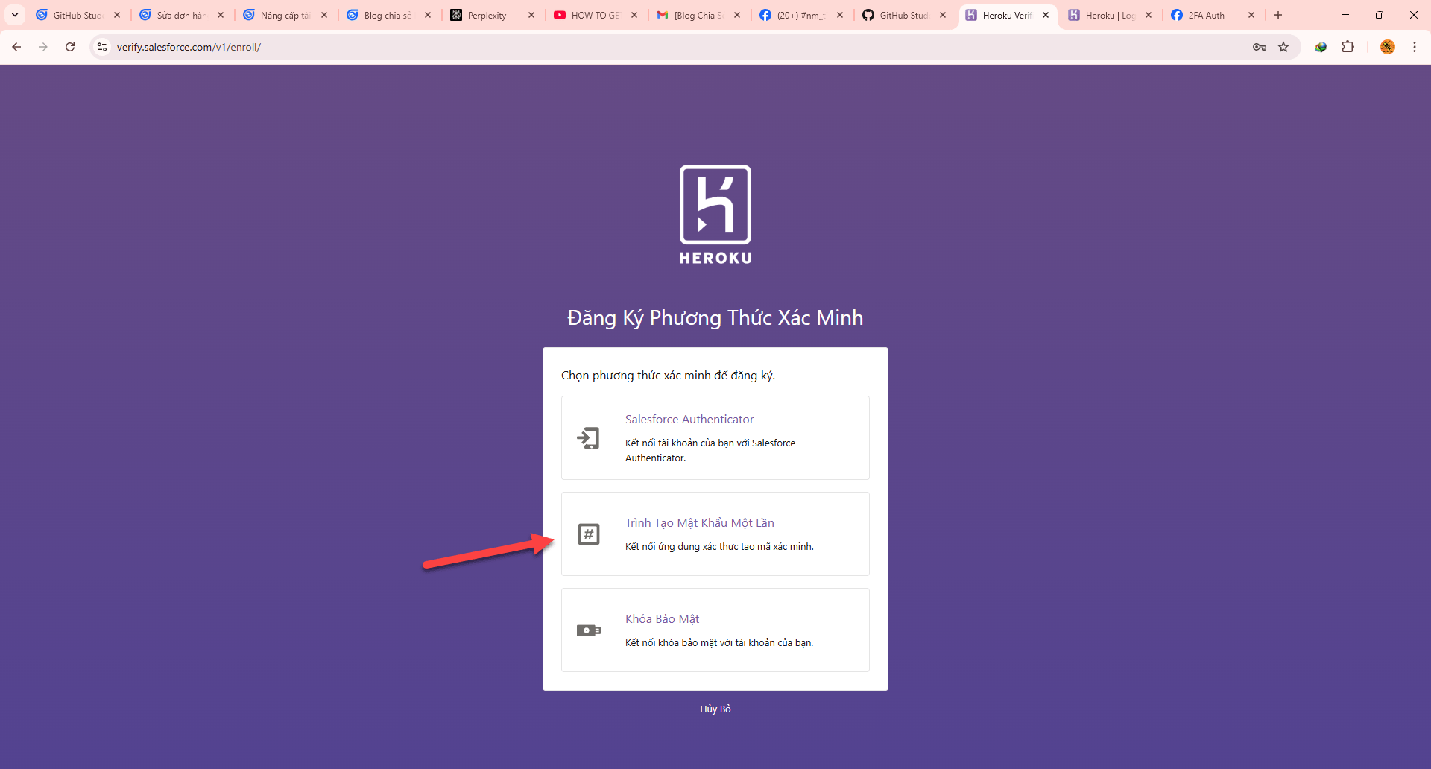1431x769 pixels.
Task: Restore down the Chrome window
Action: click(1380, 15)
